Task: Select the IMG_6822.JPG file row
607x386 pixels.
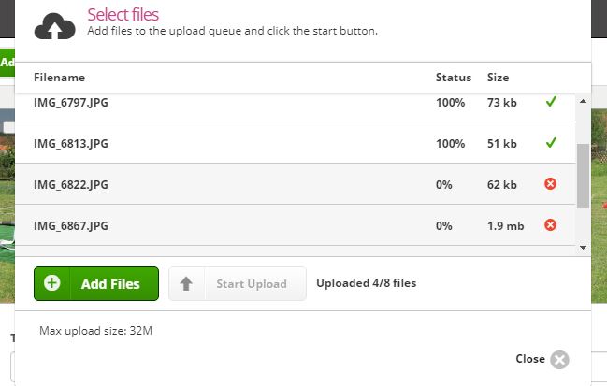Action: 296,184
